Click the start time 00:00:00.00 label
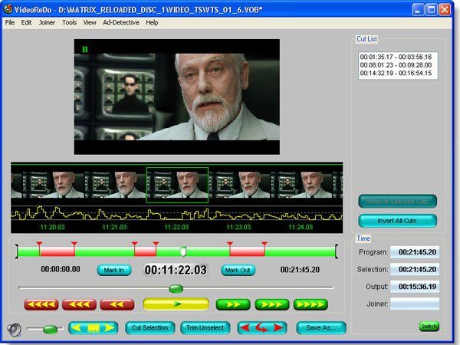This screenshot has height=345, width=460. tap(61, 269)
